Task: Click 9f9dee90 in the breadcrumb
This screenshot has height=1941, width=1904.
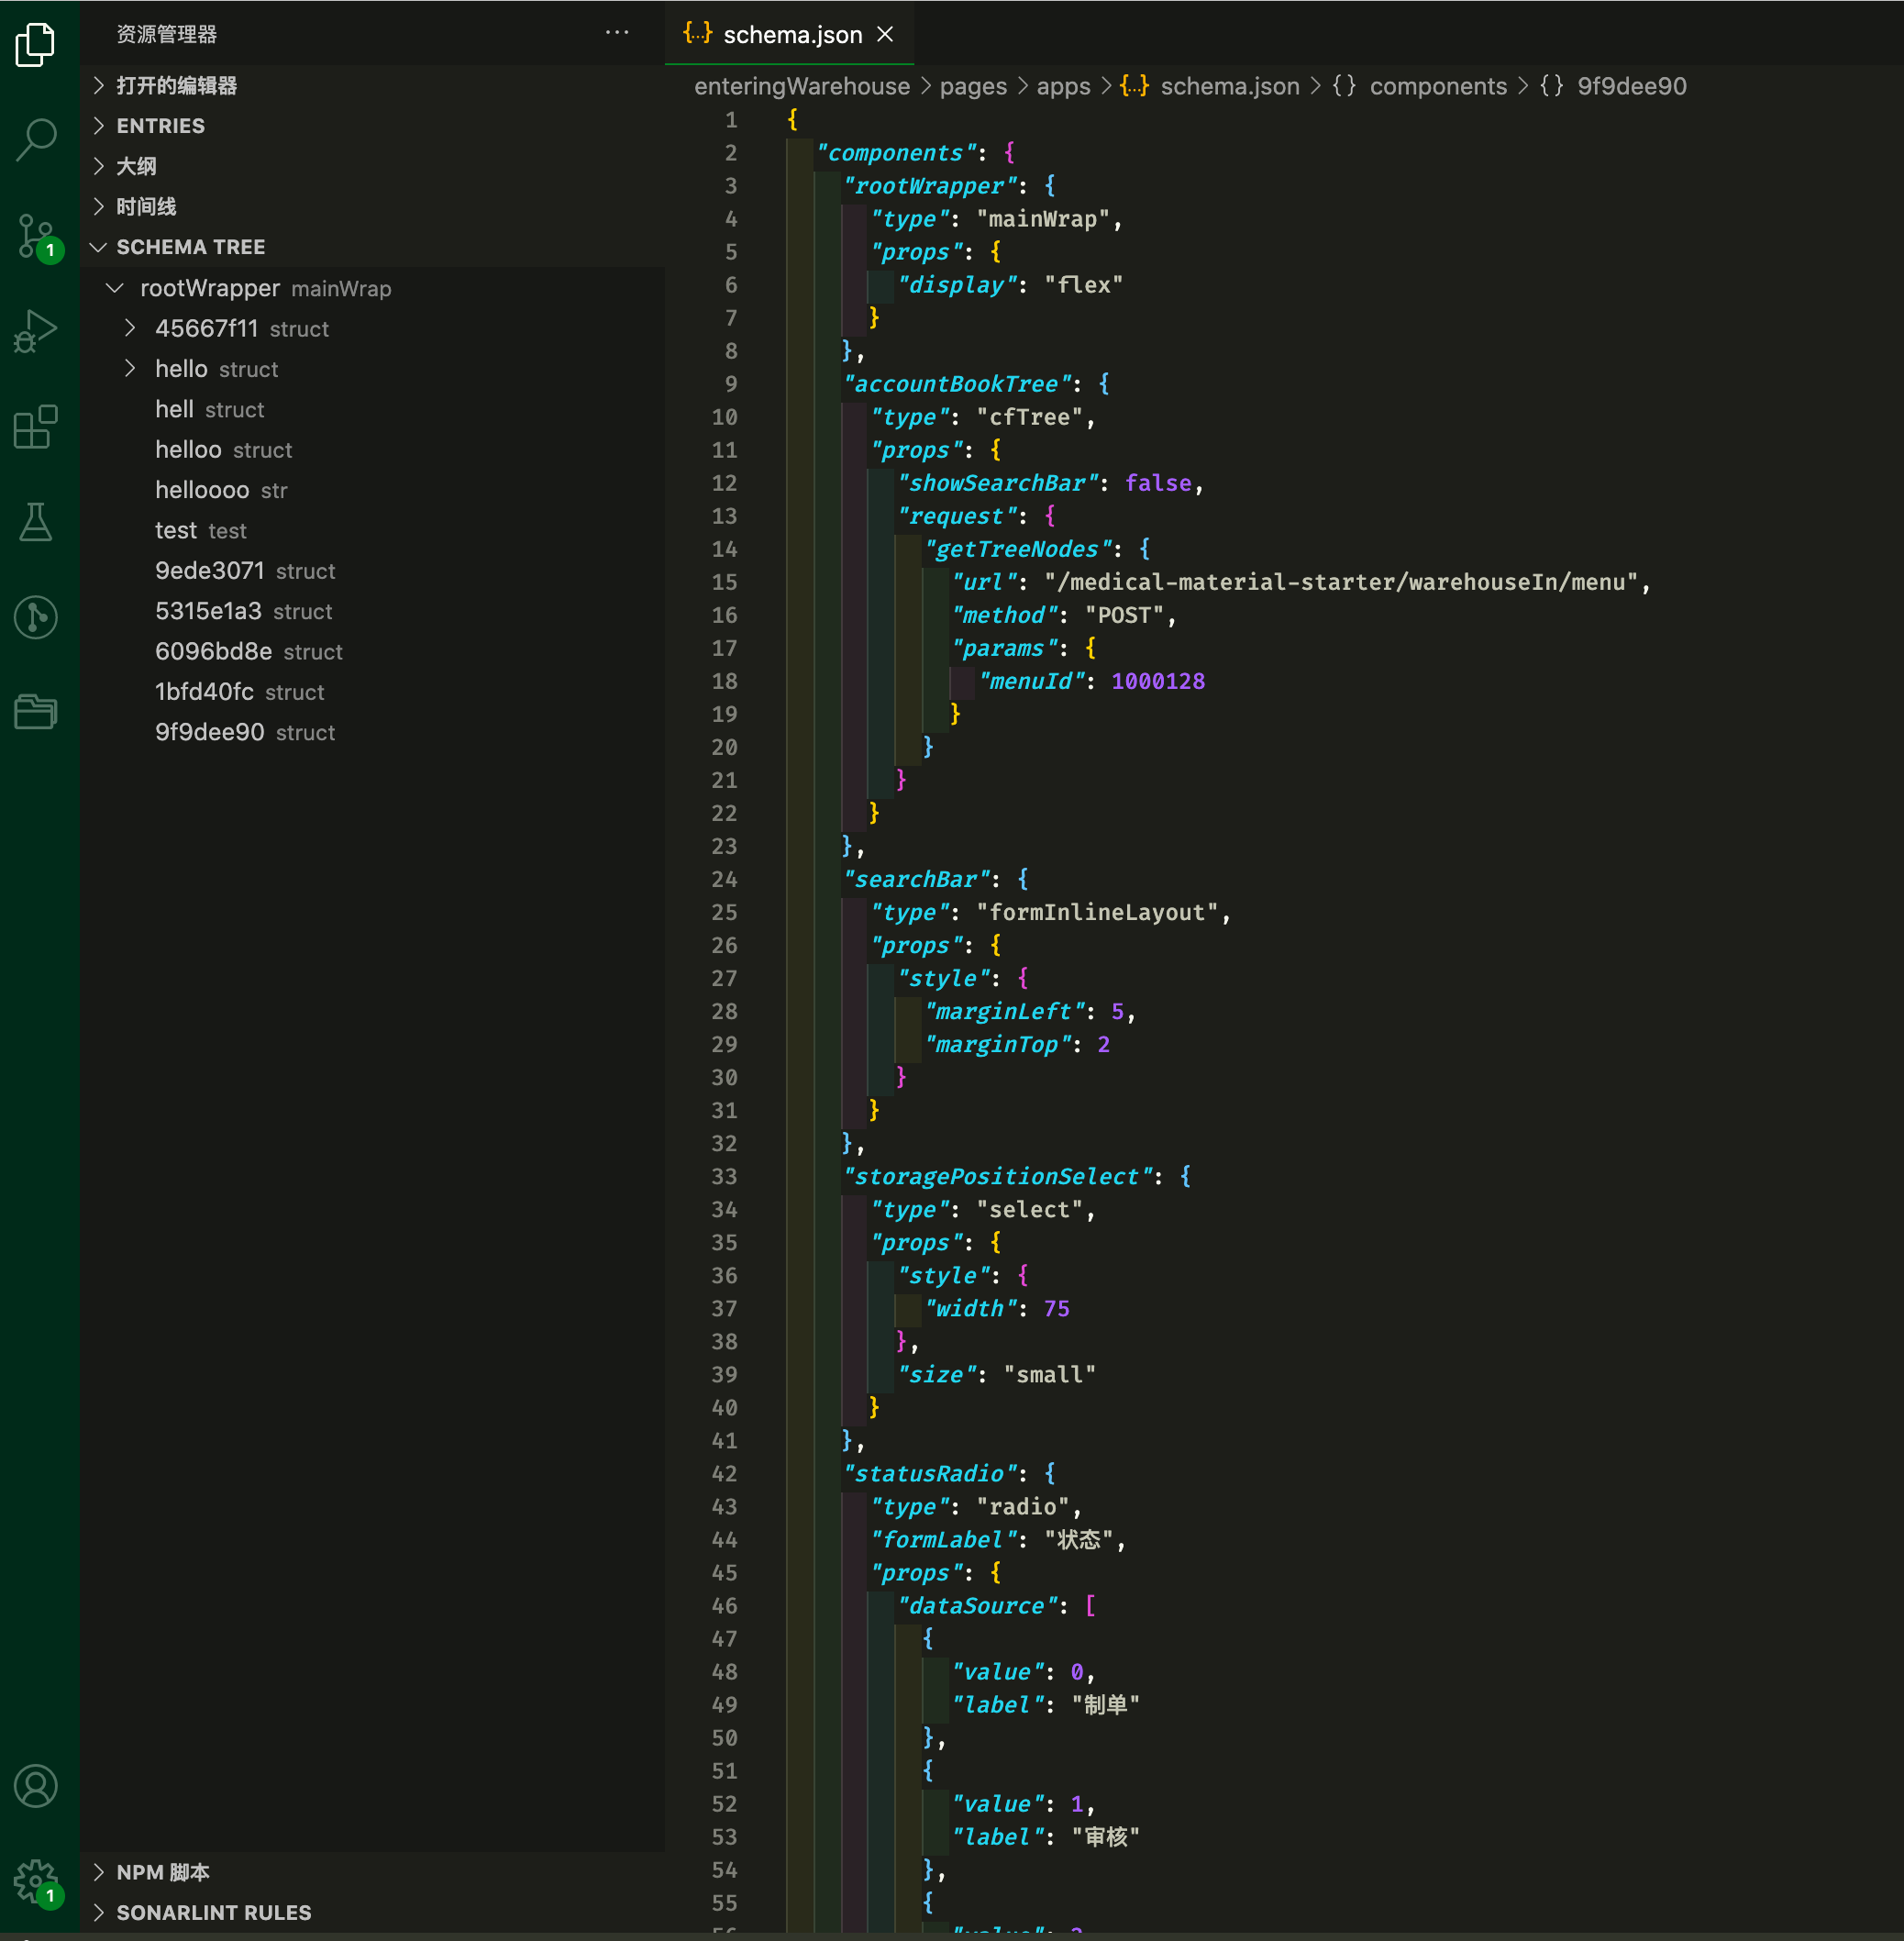Action: tap(1613, 86)
